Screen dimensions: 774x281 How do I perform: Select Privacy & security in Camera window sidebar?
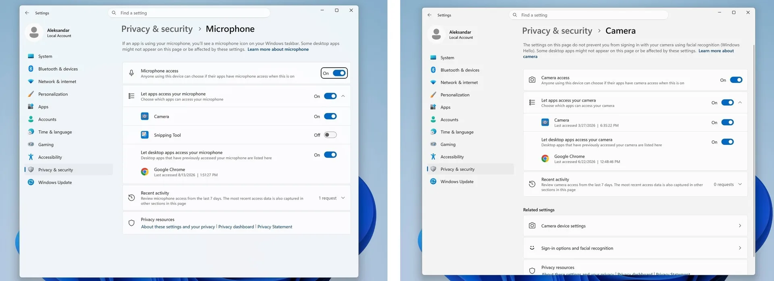coord(470,169)
